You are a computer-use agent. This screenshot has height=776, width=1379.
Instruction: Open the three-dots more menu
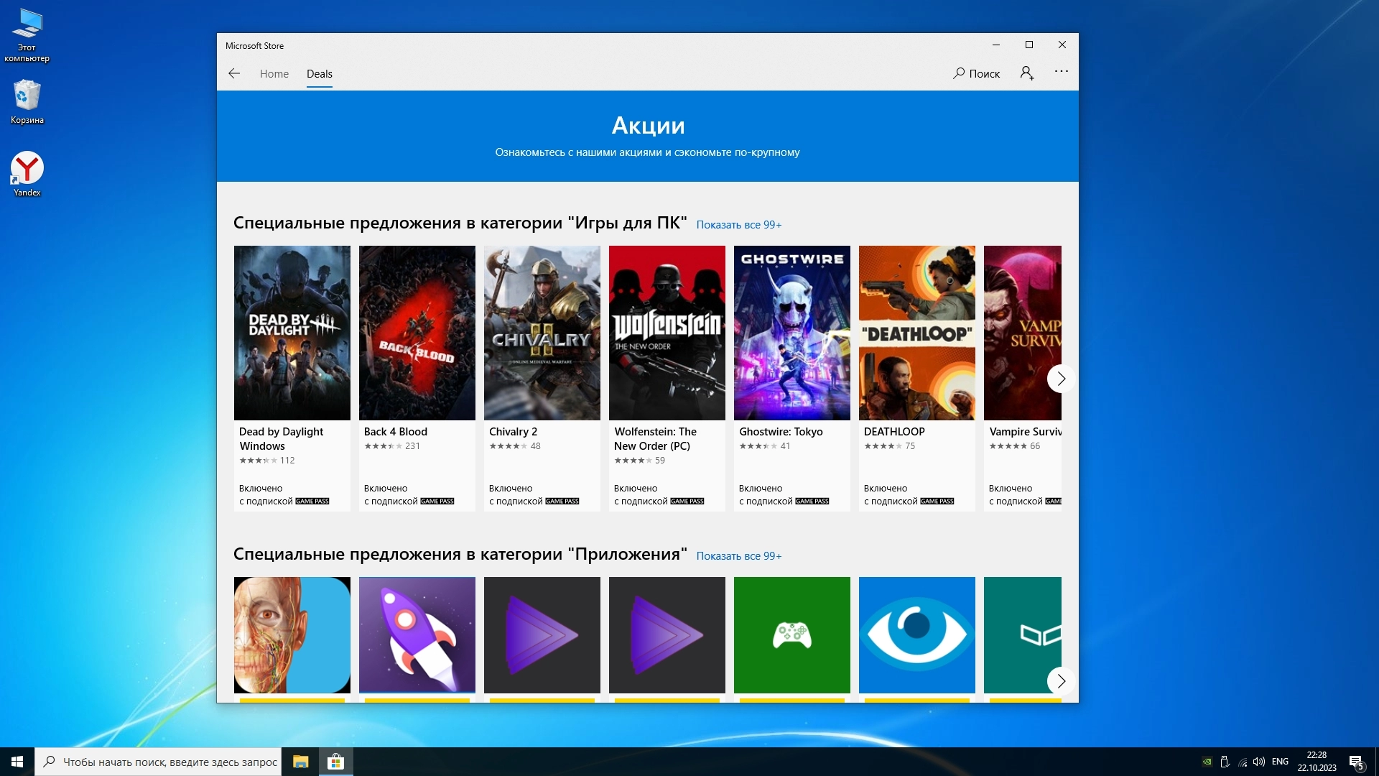click(1061, 72)
